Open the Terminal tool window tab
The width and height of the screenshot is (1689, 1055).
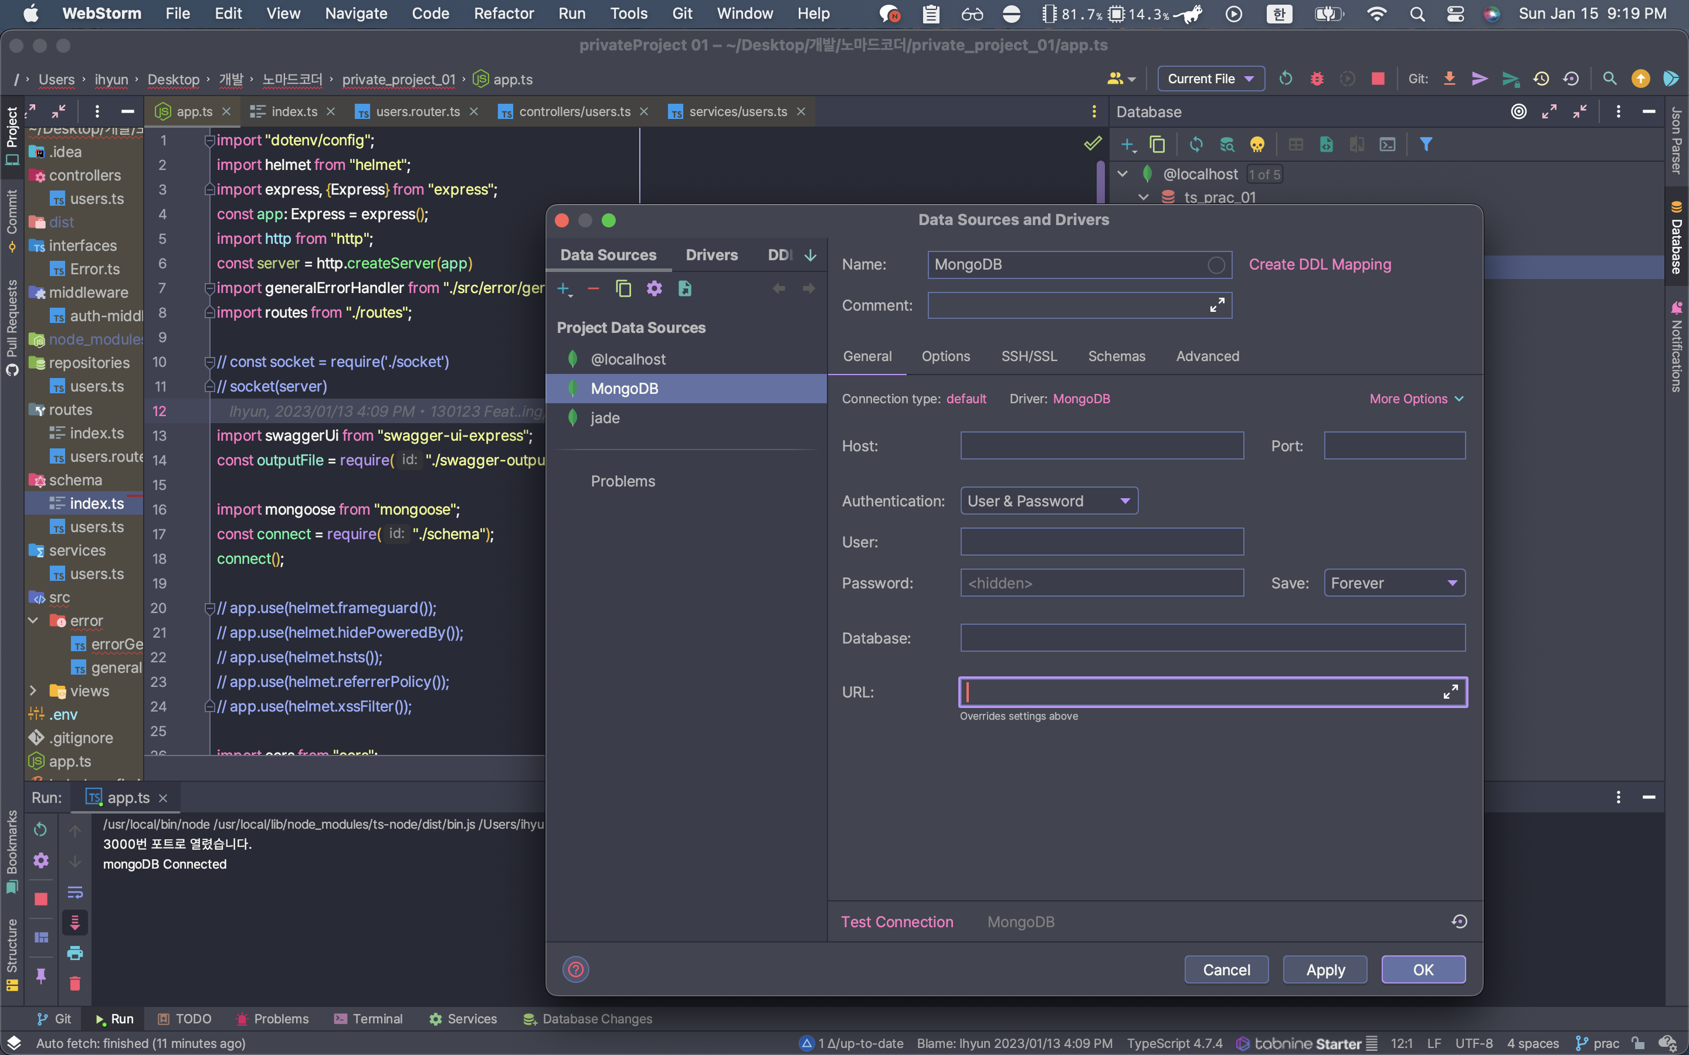point(368,1019)
